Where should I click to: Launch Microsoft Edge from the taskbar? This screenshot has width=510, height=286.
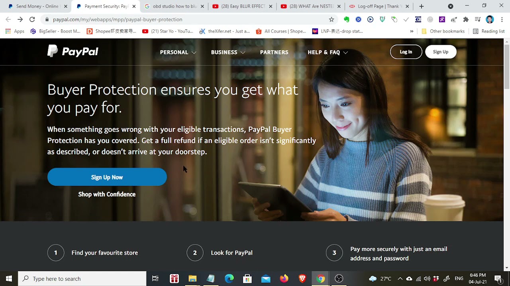pos(229,278)
